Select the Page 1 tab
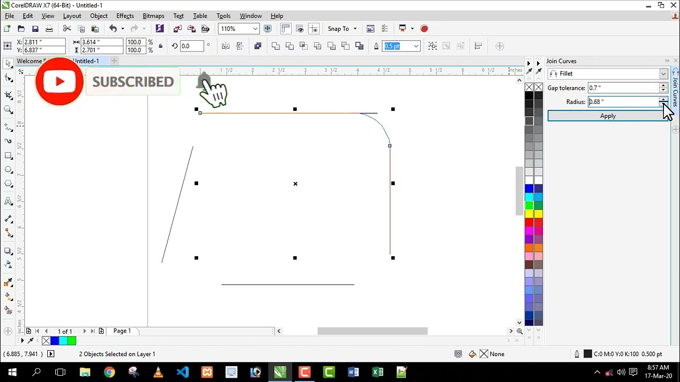680x382 pixels. tap(122, 331)
